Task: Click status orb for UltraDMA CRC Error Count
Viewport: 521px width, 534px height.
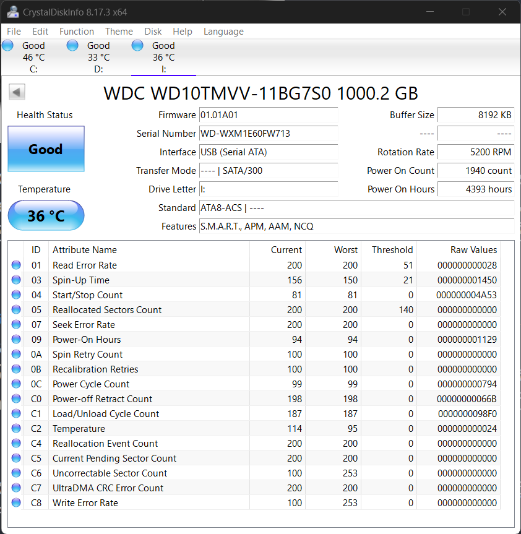Action: pos(16,488)
